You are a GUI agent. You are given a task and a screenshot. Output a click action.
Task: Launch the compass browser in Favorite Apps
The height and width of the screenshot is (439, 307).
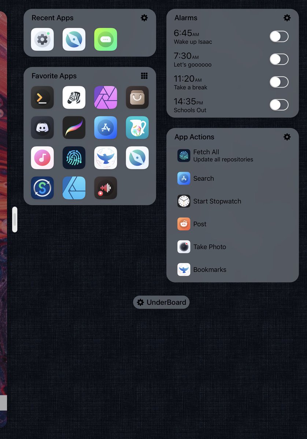[137, 158]
